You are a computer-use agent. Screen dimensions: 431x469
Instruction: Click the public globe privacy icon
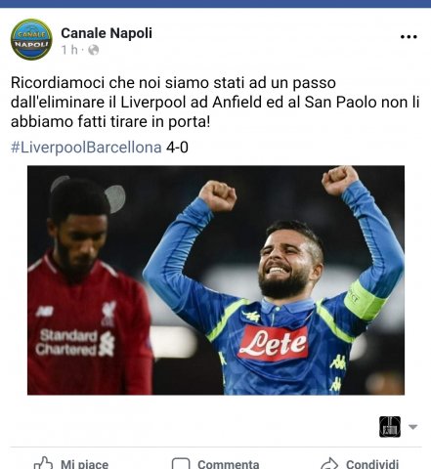93,50
